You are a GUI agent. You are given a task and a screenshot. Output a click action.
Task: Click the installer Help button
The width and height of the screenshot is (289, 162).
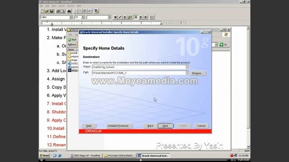coord(89,126)
